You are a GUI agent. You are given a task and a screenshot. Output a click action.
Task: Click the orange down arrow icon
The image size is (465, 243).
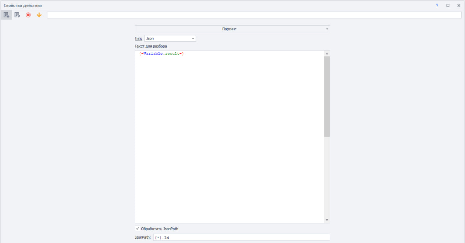39,15
